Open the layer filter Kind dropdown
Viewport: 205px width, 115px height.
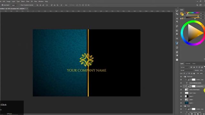click(x=185, y=67)
